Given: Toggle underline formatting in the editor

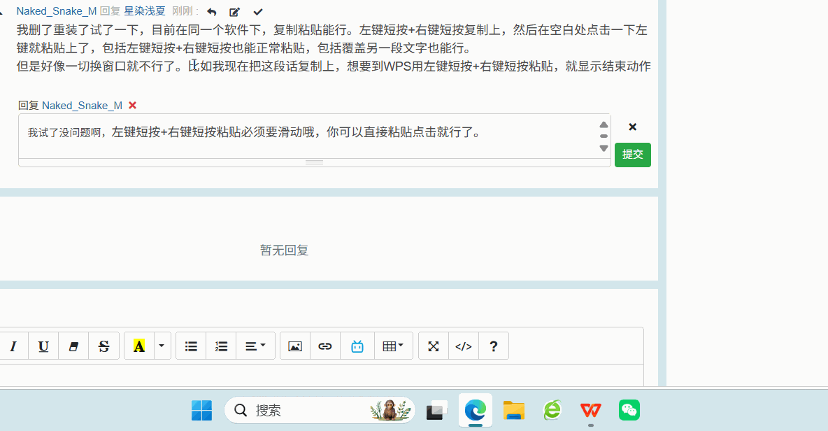Looking at the screenshot, I should [x=43, y=346].
